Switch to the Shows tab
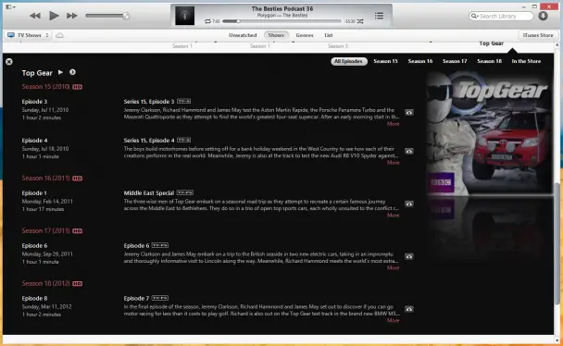Viewport: 563px width, 346px height. pyautogui.click(x=276, y=35)
